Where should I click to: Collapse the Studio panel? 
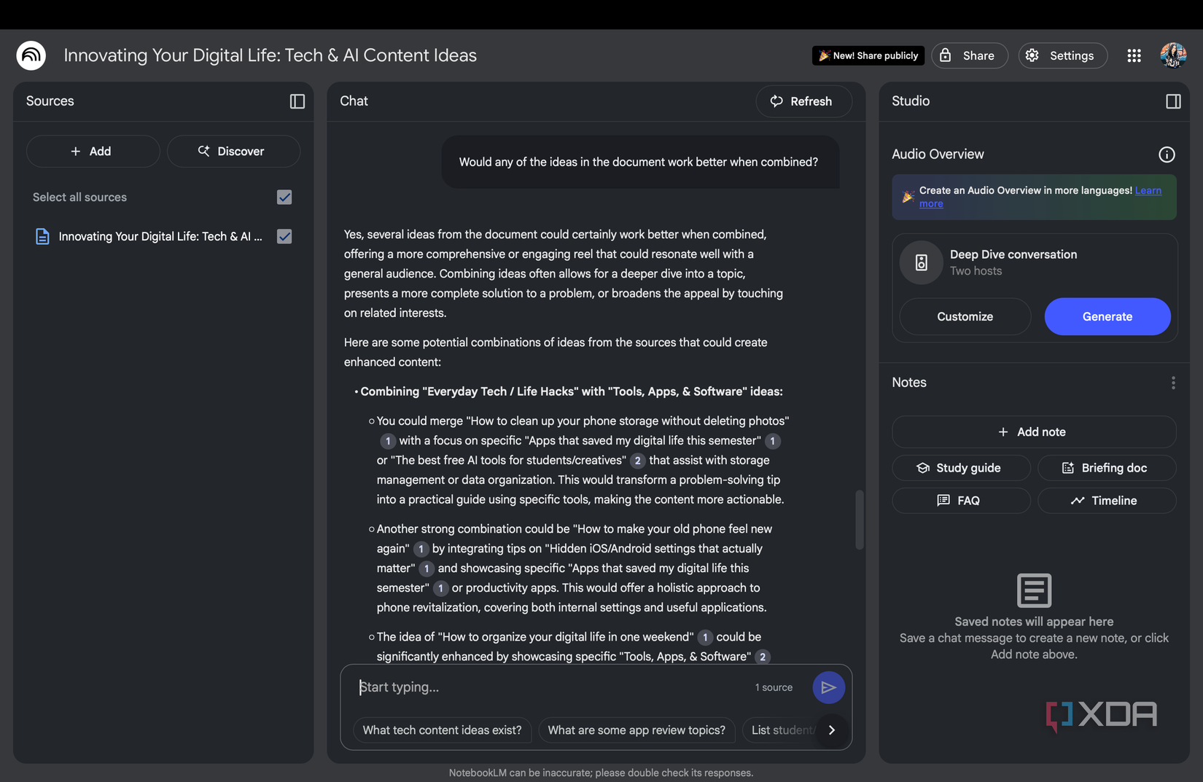click(x=1173, y=101)
